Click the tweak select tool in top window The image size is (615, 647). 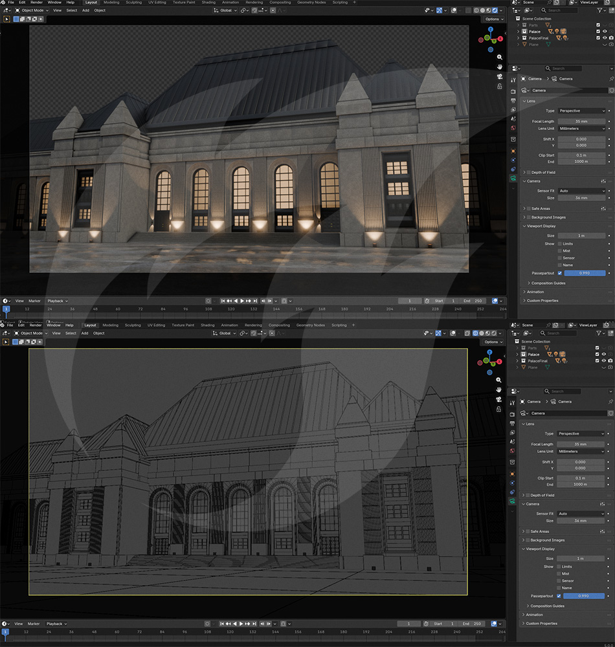6,19
